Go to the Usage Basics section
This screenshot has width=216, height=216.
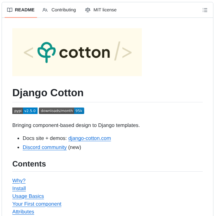[28, 196]
